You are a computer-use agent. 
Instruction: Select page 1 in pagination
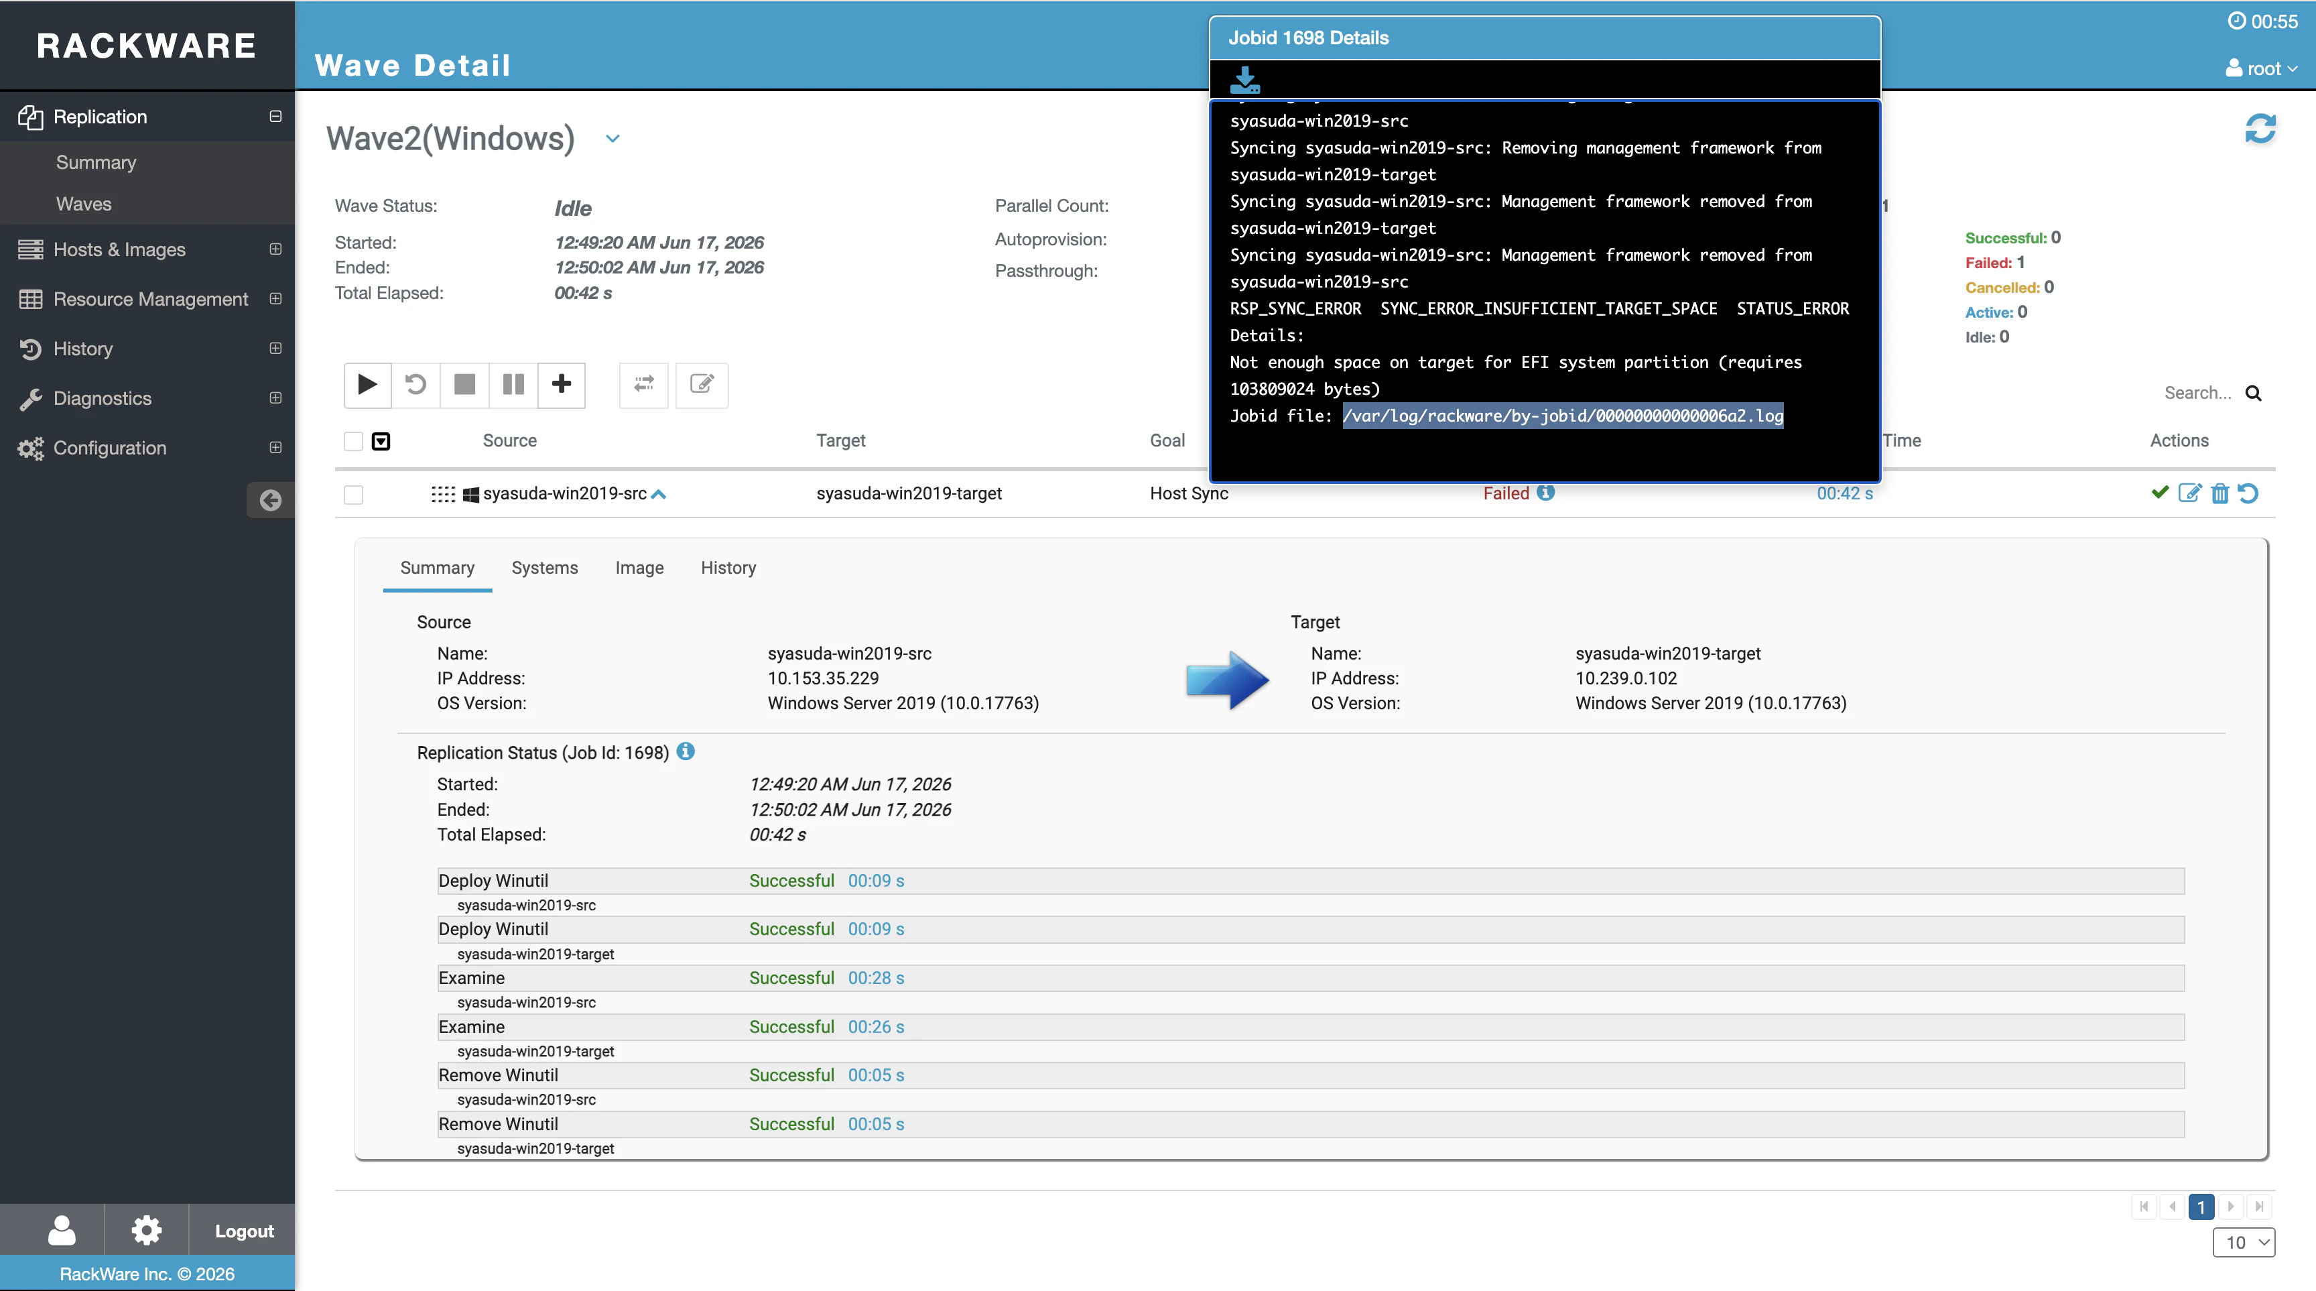[x=2201, y=1207]
